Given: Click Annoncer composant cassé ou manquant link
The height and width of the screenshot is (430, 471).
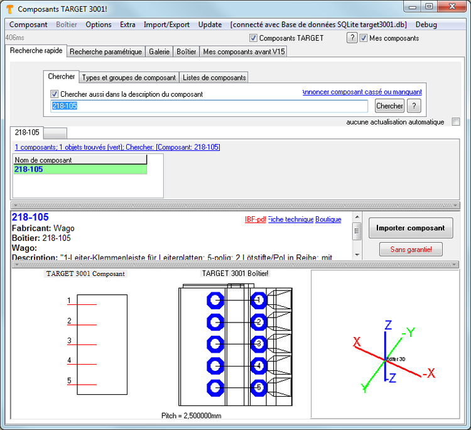Looking at the screenshot, I should coord(362,92).
